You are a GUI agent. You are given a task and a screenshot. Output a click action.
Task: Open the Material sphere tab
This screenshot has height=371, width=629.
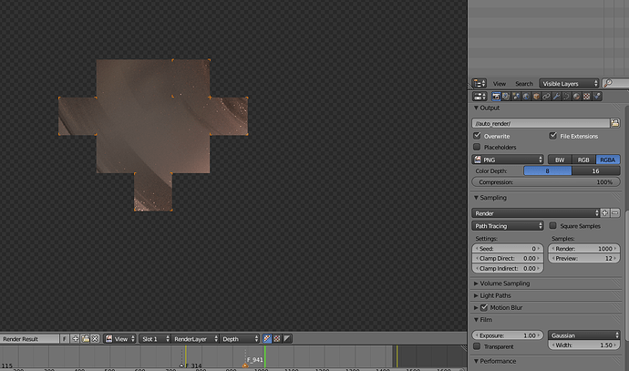coord(576,97)
